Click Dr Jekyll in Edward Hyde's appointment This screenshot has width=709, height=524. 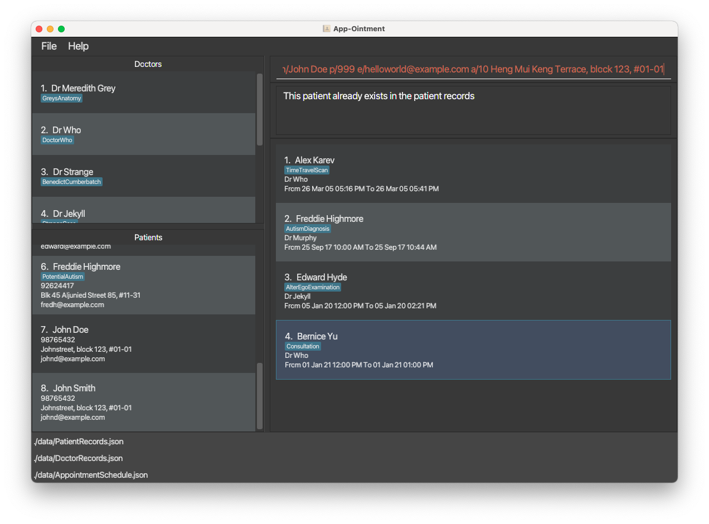tap(298, 297)
